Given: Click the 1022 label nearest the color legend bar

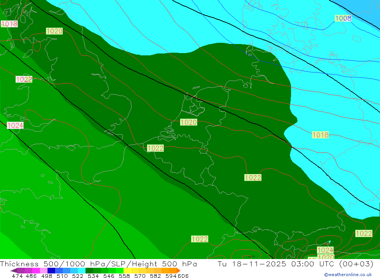Looking at the screenshot, I should (200, 239).
